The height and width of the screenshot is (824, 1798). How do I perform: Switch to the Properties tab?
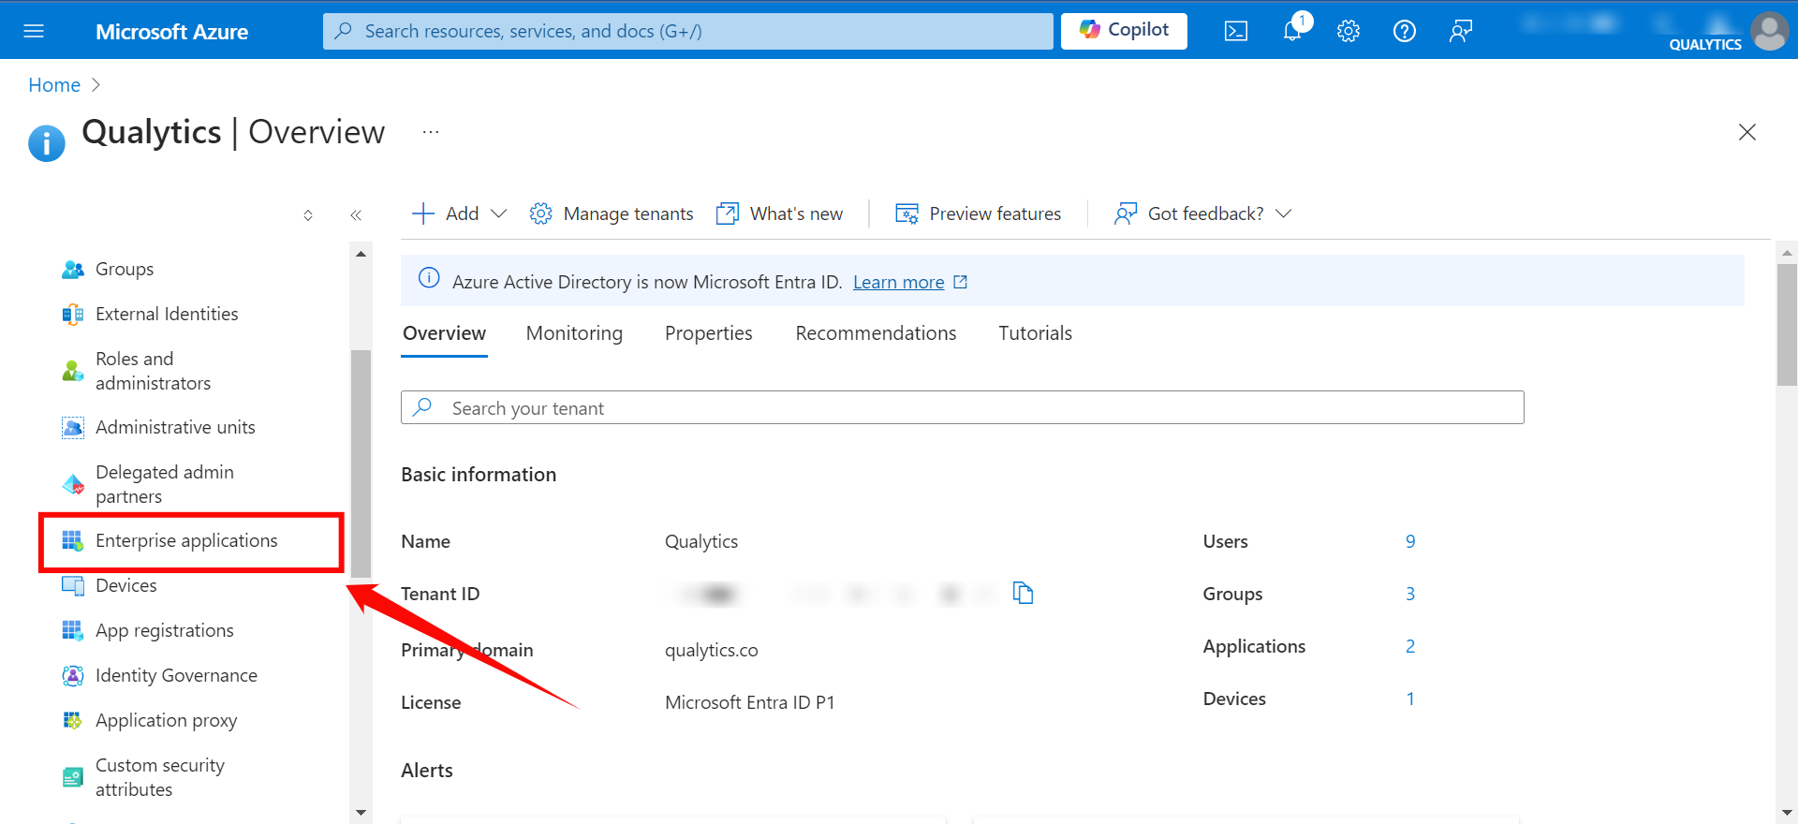pos(709,333)
